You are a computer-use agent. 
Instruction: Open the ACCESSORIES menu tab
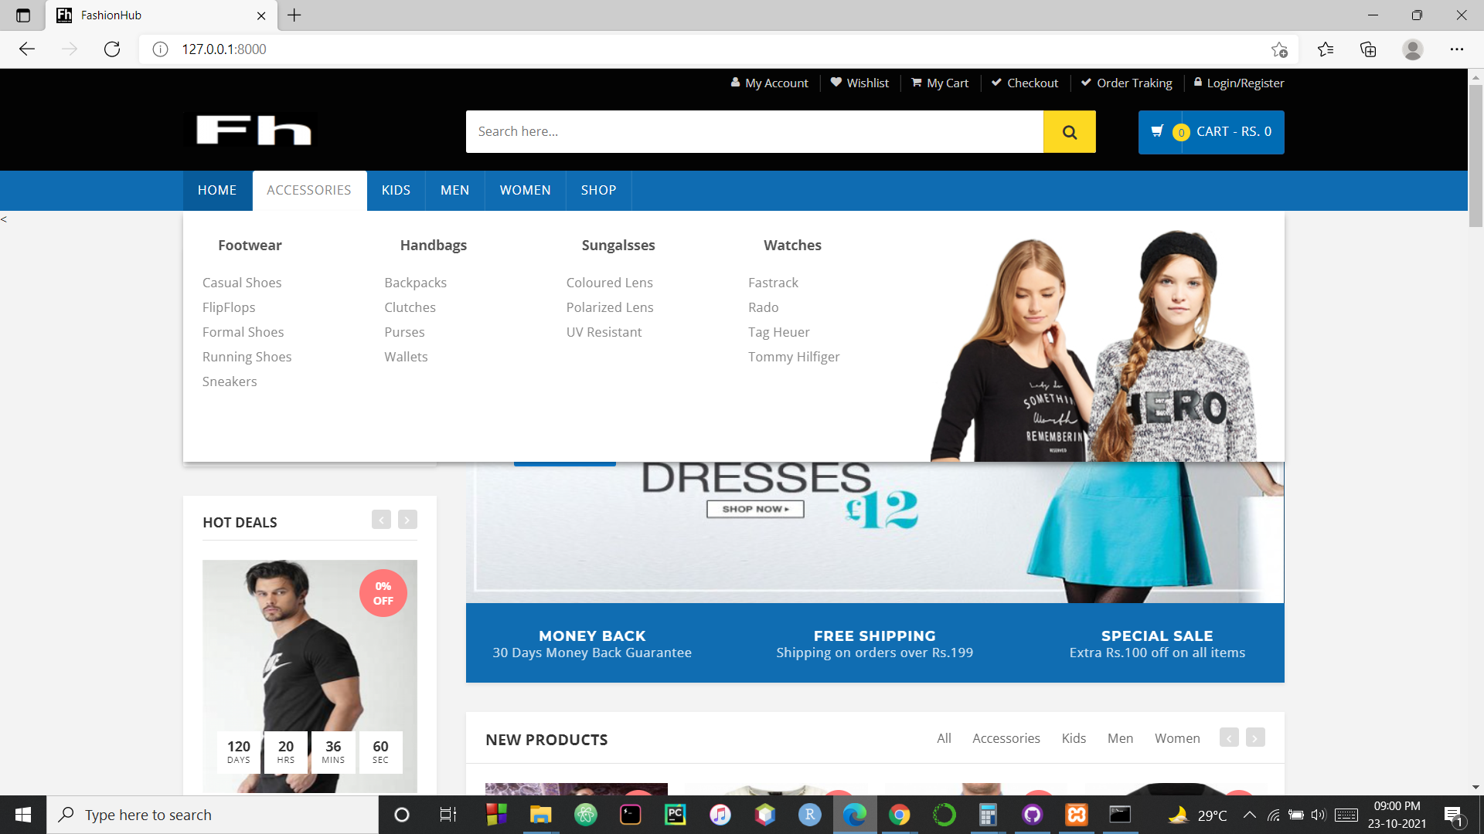coord(309,190)
